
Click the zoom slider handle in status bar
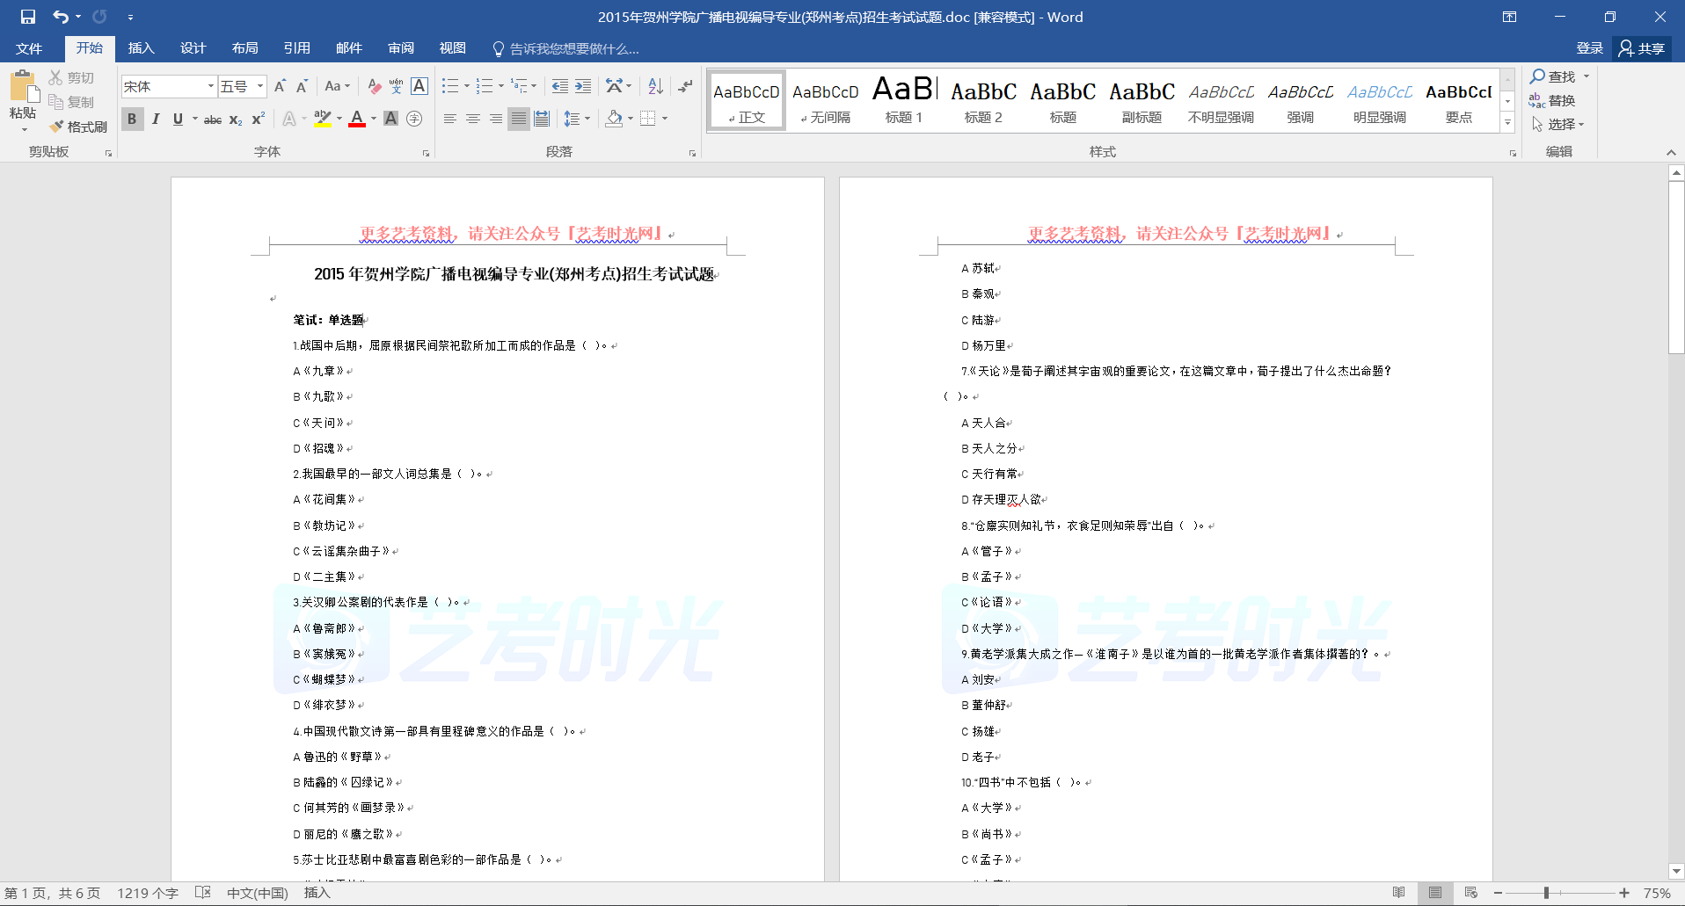tap(1546, 893)
